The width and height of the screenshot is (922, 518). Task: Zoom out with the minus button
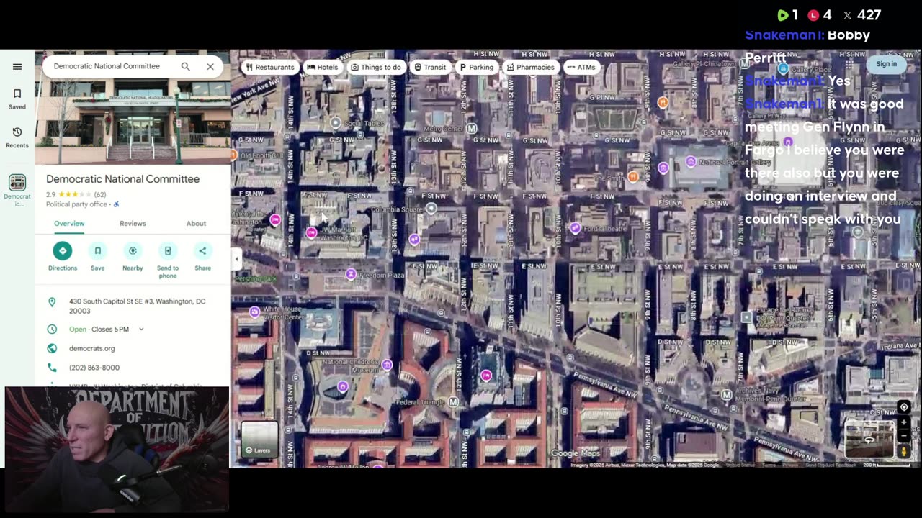[x=904, y=436]
